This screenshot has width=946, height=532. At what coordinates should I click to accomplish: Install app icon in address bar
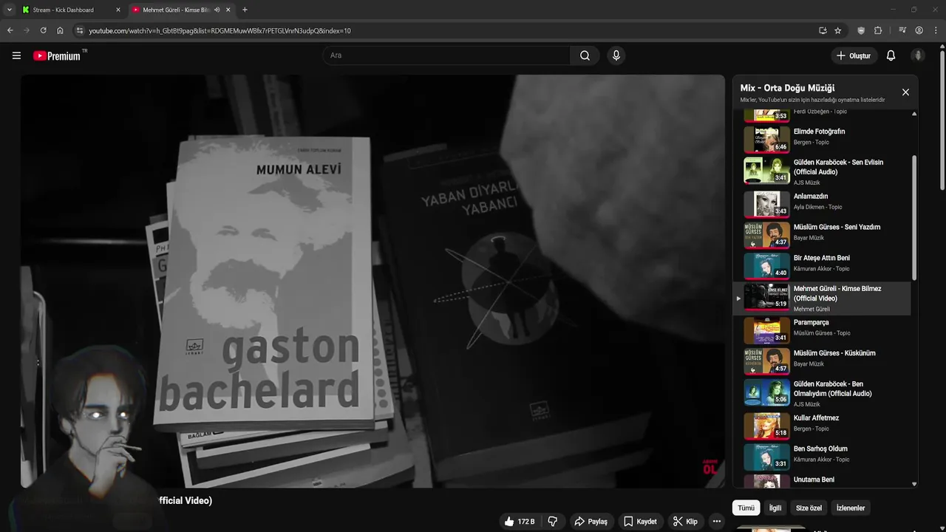coord(823,30)
